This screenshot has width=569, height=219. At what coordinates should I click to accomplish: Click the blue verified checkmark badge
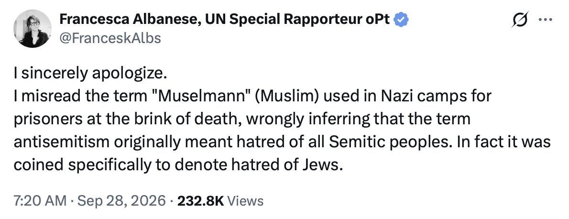click(x=401, y=20)
